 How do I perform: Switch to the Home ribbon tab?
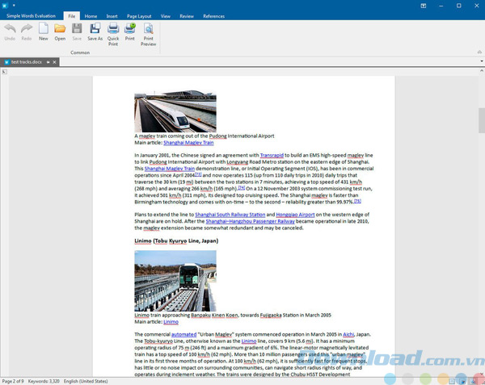tap(91, 15)
